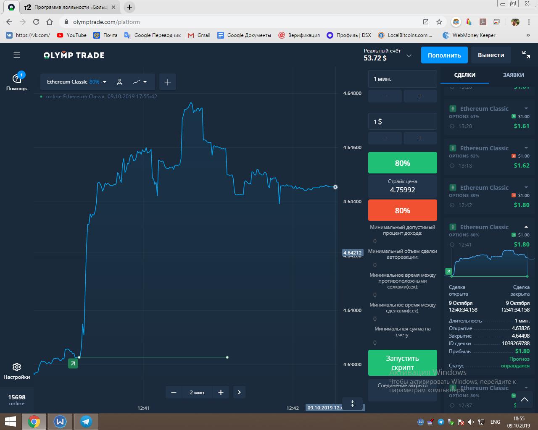The width and height of the screenshot is (538, 430).
Task: Decrease trade amount with minus button
Action: (x=385, y=138)
